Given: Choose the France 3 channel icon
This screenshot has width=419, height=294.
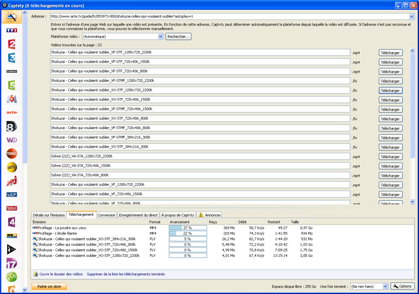Looking at the screenshot, I should tap(11, 58).
